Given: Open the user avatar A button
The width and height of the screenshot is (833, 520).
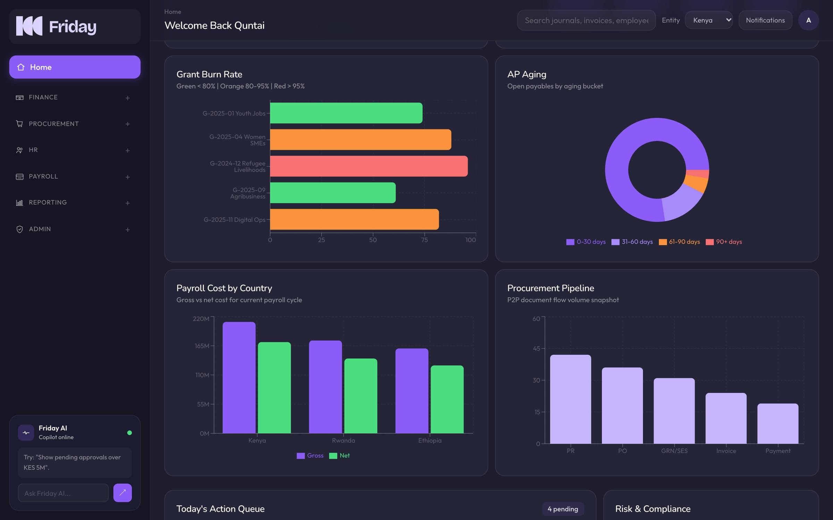Looking at the screenshot, I should click(x=808, y=20).
